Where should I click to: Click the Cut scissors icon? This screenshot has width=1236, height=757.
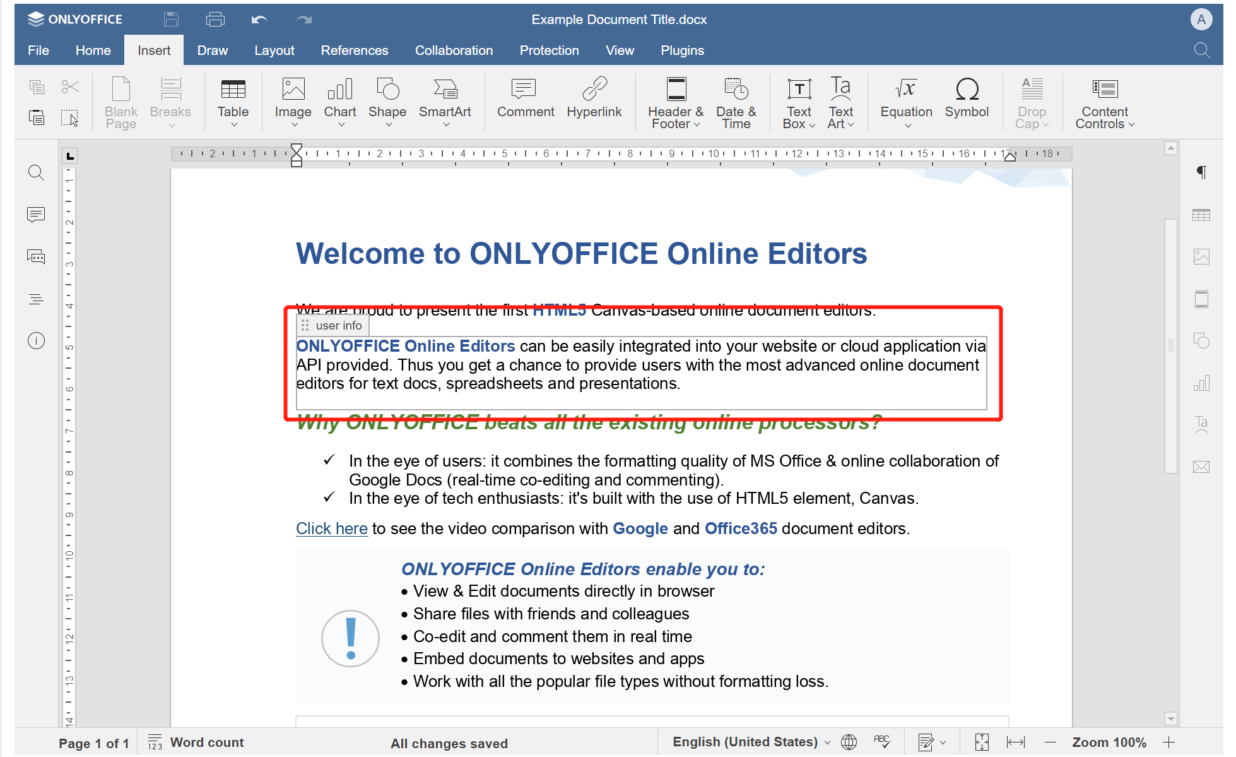coord(70,87)
